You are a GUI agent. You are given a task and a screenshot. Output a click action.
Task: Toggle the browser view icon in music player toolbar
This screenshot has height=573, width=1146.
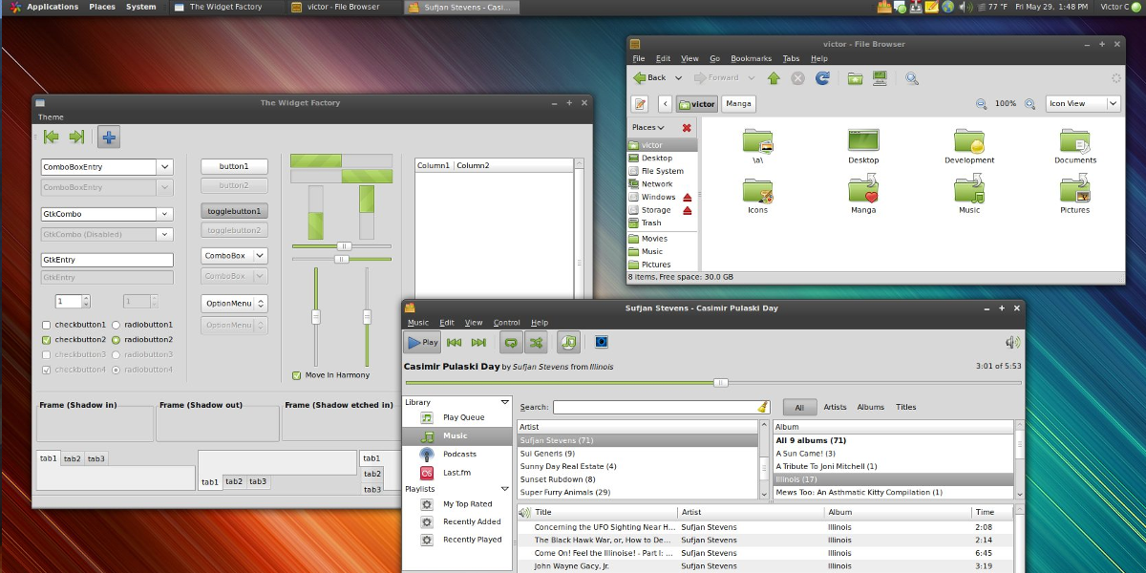[x=568, y=342]
